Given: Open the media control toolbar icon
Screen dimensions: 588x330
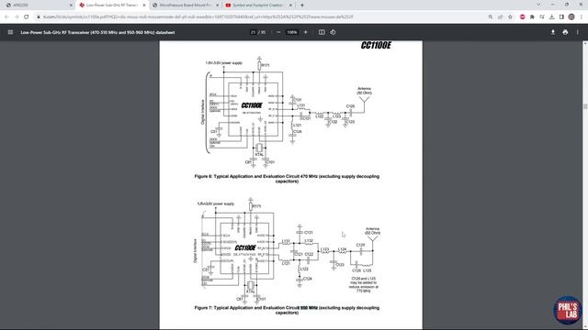Looking at the screenshot, I should 542,16.
